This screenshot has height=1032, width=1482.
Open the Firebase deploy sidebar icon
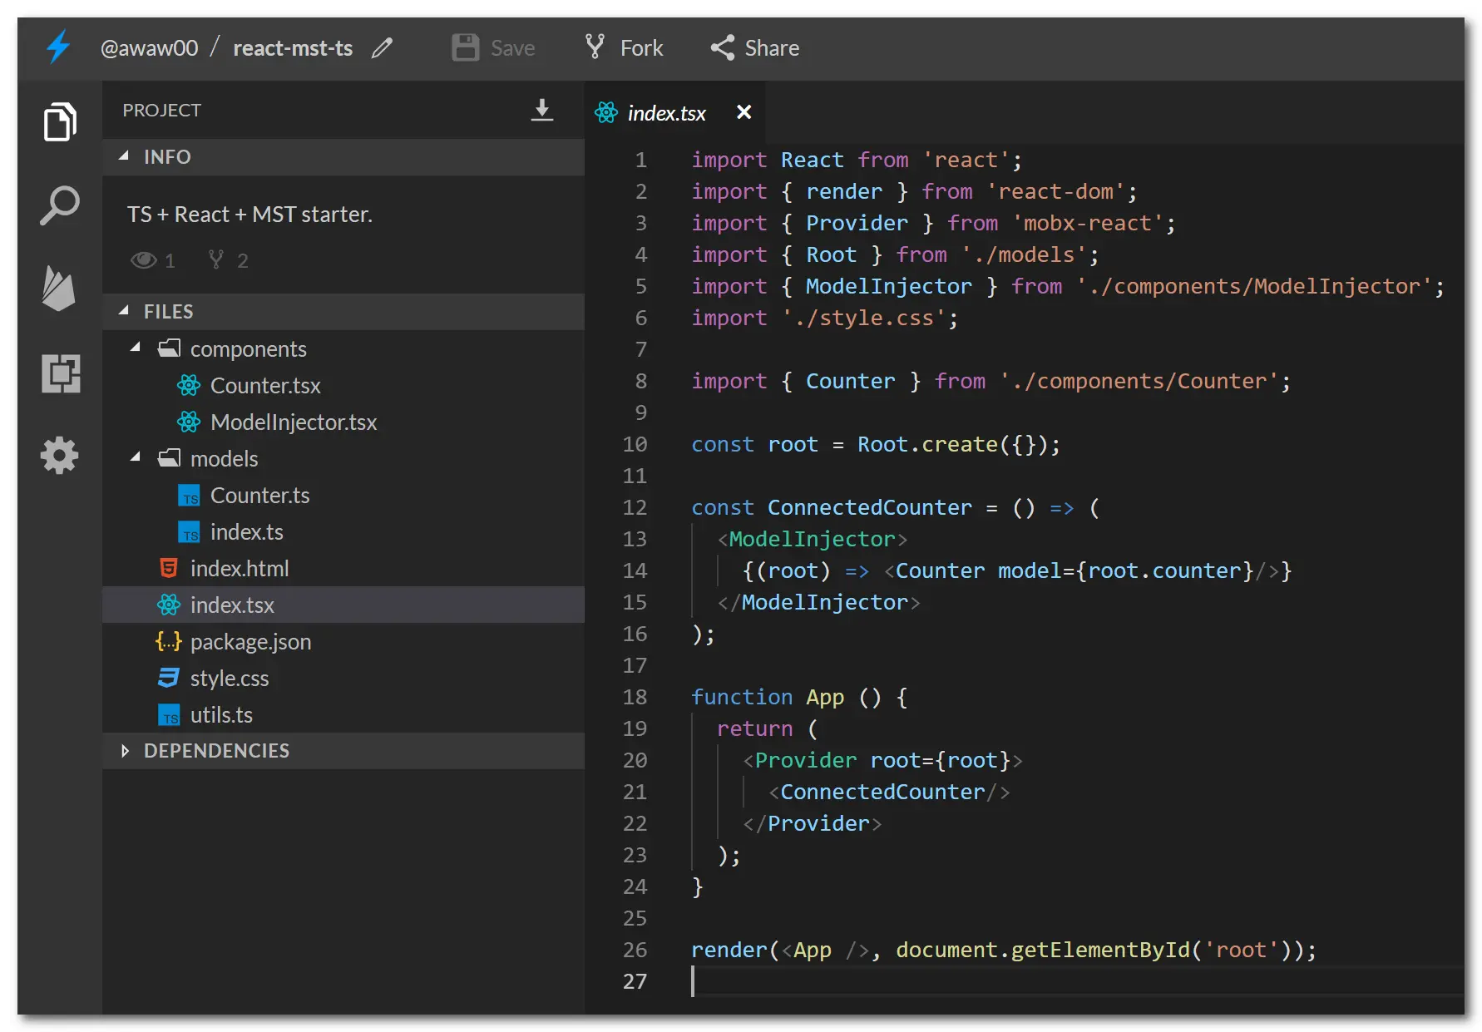click(x=59, y=289)
